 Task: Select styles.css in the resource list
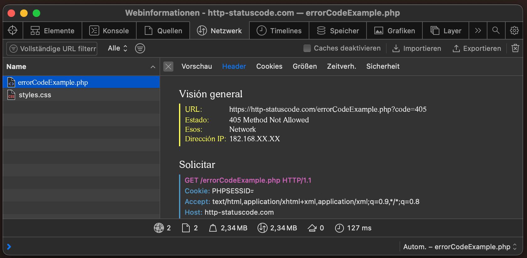(81, 95)
